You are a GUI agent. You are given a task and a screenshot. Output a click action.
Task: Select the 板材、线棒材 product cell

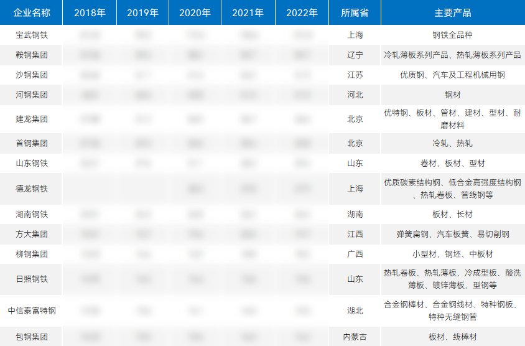click(453, 337)
